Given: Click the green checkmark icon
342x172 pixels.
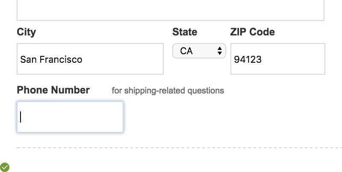Looking at the screenshot, I should tap(4, 167).
